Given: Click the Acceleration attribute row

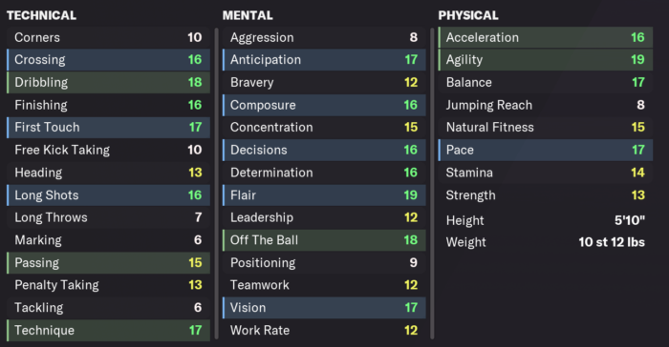Looking at the screenshot, I should [546, 37].
